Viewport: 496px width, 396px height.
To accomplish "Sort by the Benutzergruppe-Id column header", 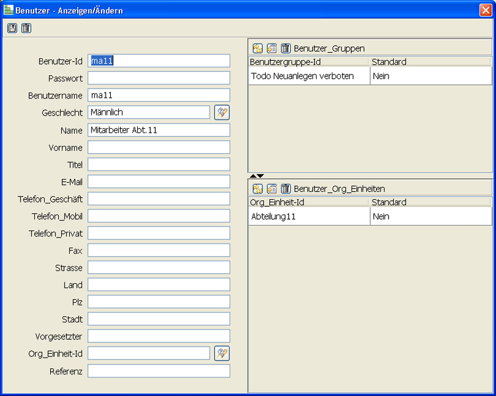I will (x=308, y=62).
